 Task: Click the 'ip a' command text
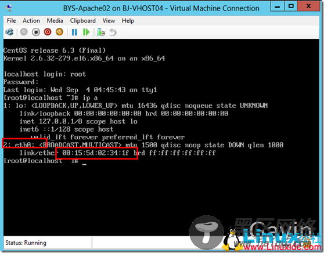(x=90, y=98)
